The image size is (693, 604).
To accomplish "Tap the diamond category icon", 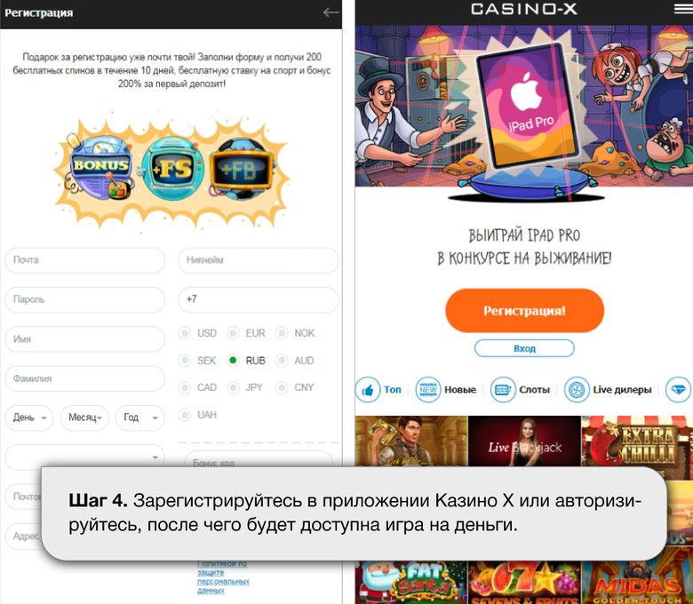I will click(x=679, y=390).
